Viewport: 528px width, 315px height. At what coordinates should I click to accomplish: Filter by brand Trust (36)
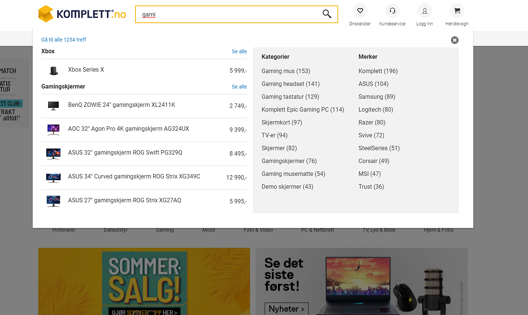(x=371, y=187)
